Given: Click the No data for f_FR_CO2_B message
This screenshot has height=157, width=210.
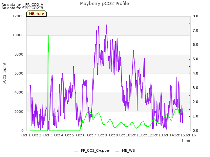Looking at the screenshot, I should coord(22,8).
